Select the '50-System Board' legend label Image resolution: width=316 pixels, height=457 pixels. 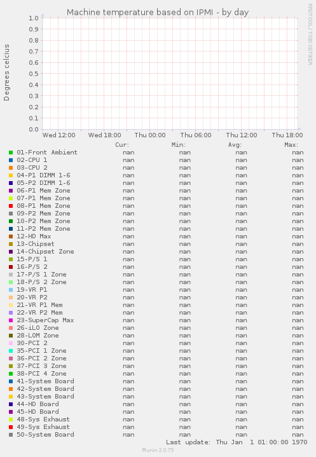click(x=45, y=435)
